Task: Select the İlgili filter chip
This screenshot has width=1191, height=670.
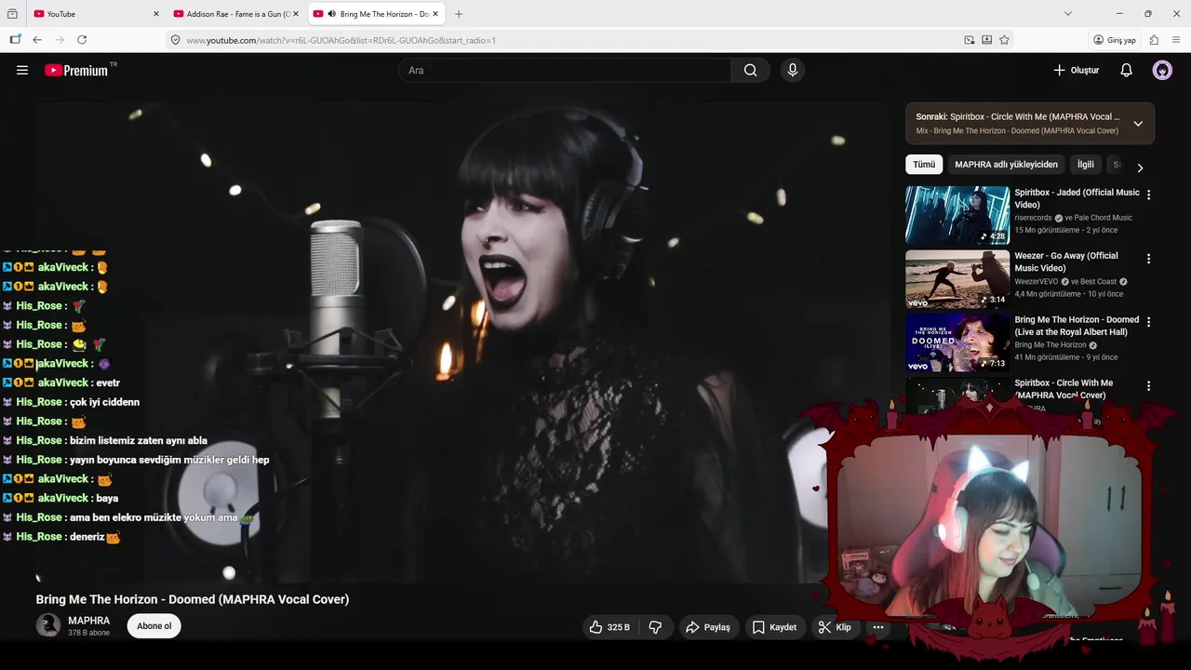Action: (1086, 165)
